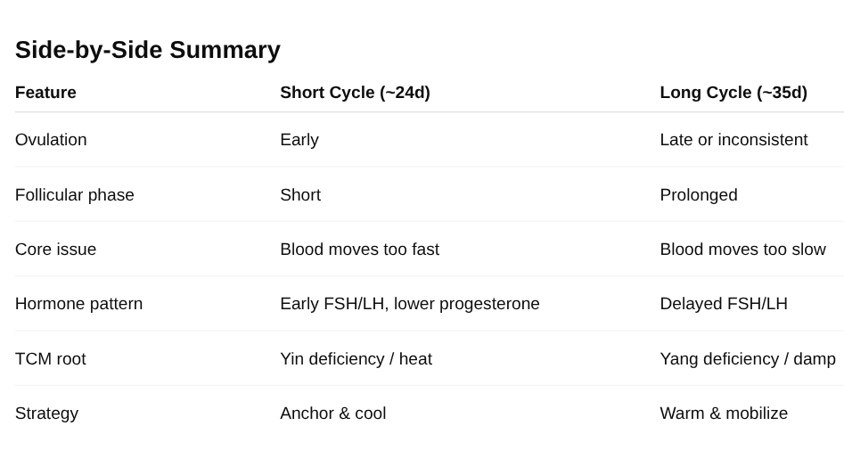This screenshot has width=844, height=475.
Task: Select the Warm & mobilize cell
Action: click(x=724, y=414)
